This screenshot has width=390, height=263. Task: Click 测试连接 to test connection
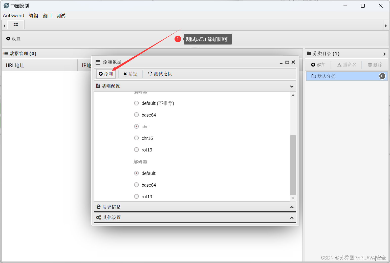(160, 74)
